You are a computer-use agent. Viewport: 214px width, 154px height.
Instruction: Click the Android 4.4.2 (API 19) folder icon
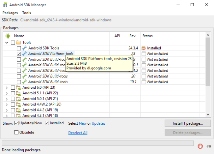pos(18,110)
